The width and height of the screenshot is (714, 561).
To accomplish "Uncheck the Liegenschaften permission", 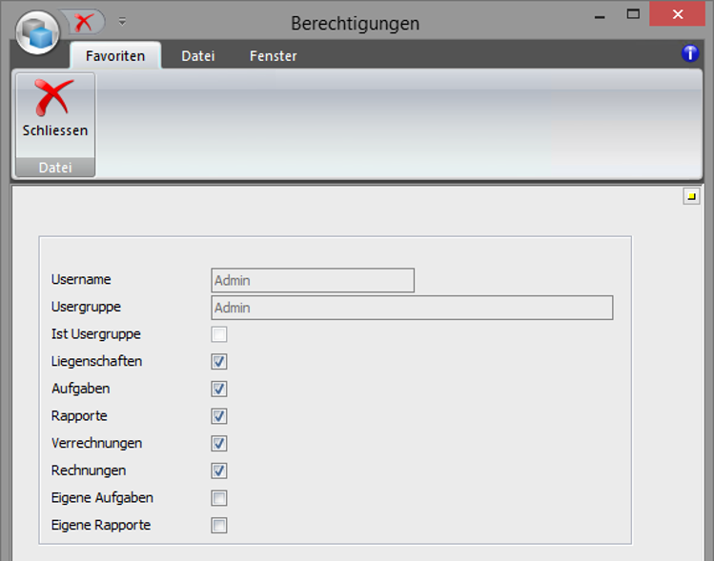I will click(219, 362).
